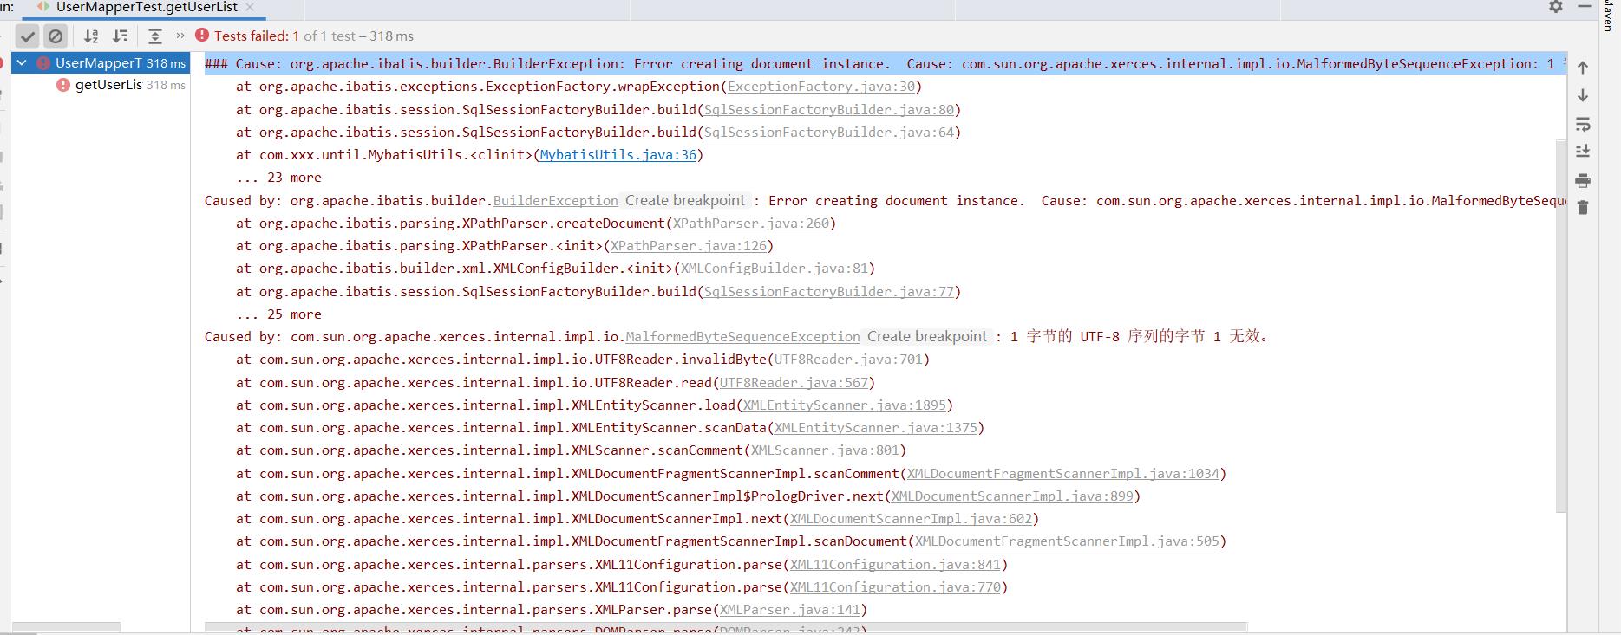Create breakpoint for BuilderException

point(685,200)
